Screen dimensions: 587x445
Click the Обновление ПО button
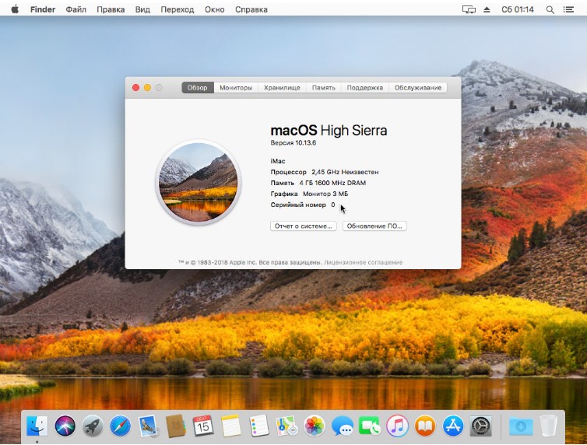pos(374,226)
